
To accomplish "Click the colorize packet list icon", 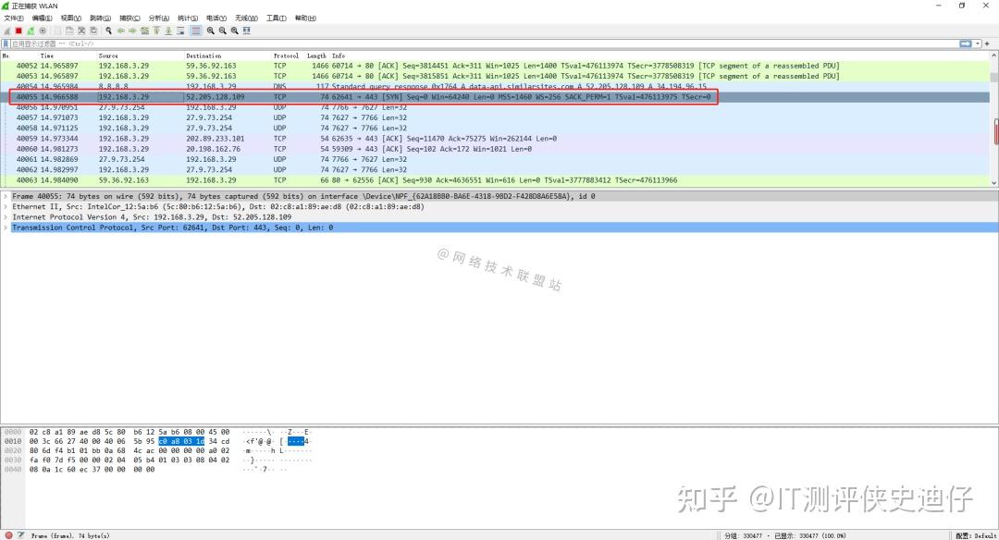I will (196, 31).
